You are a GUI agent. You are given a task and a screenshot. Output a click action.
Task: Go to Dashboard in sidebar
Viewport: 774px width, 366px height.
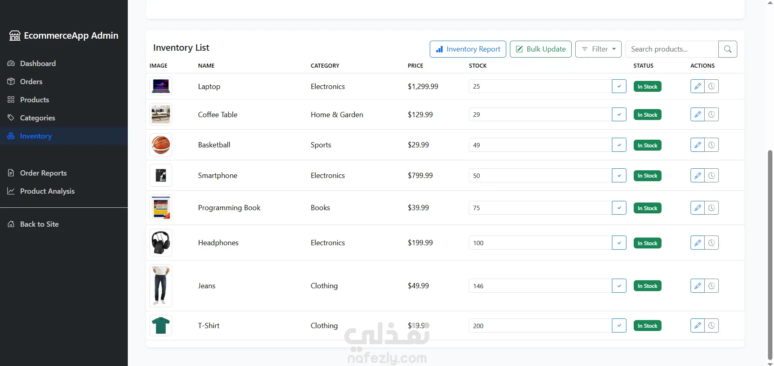(x=64, y=64)
